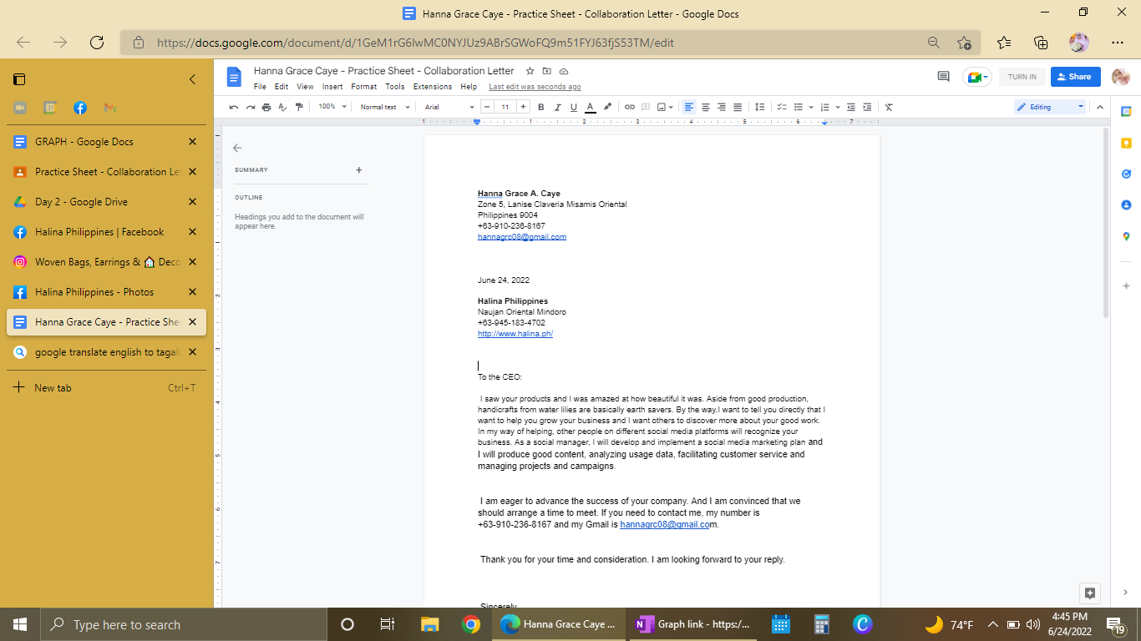Viewport: 1141px width, 641px height.
Task: Open the comment history icon
Action: pos(943,77)
